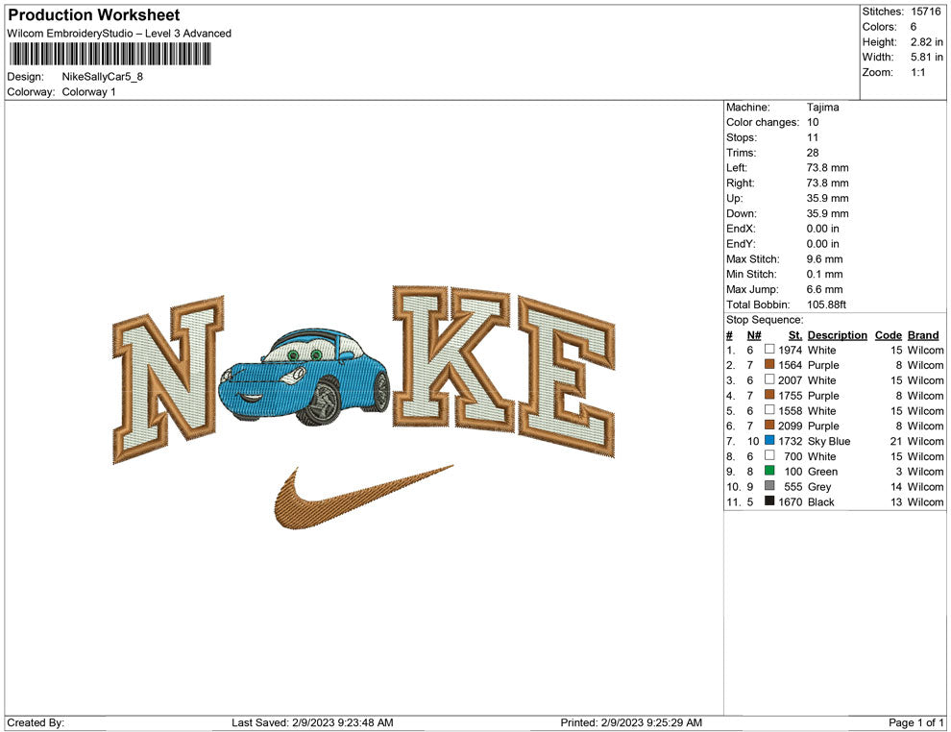Click the Description column header
Screen dimensions: 951x732
837,335
